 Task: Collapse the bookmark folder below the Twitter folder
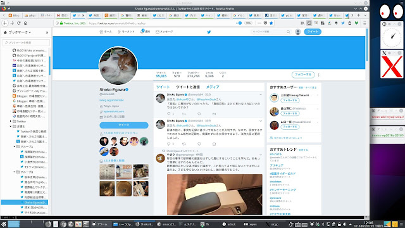[11, 127]
